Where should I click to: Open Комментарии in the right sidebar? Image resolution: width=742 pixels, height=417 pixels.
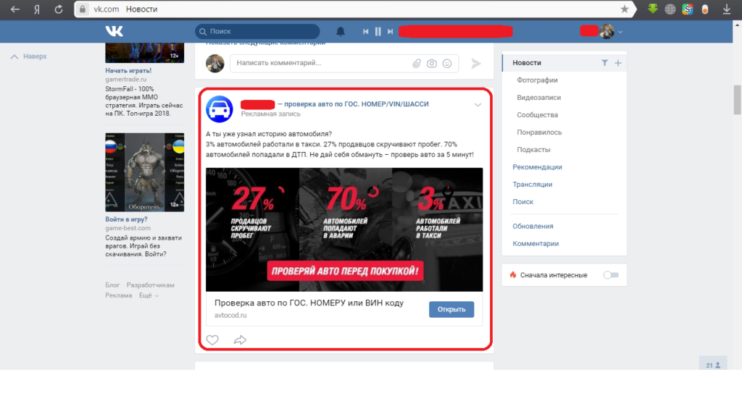tap(535, 244)
